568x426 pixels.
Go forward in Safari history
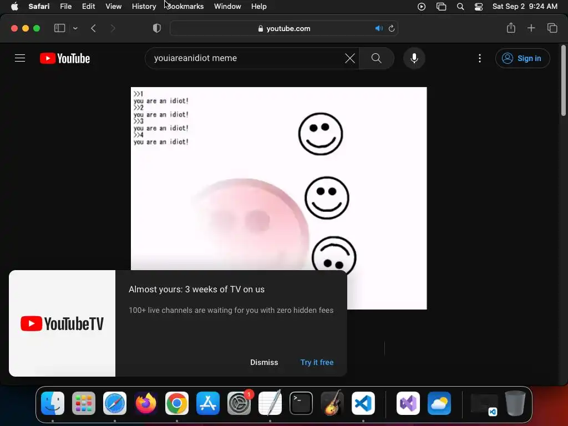(113, 28)
